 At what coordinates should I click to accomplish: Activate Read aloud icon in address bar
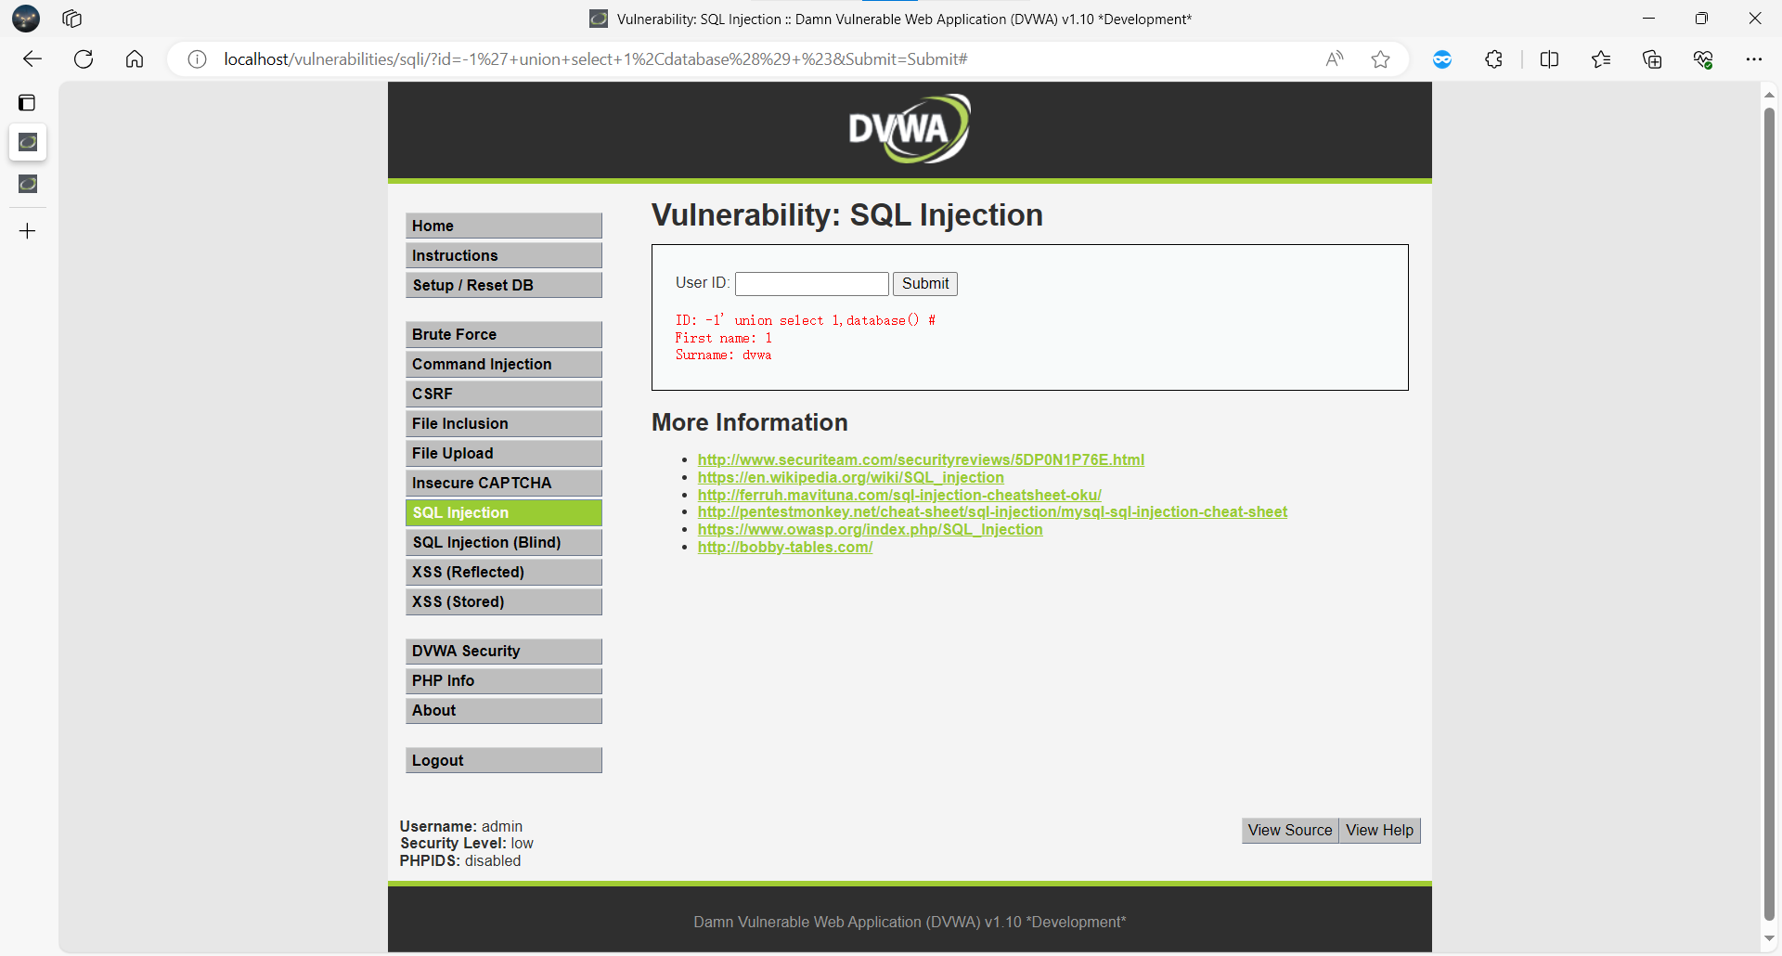1335,59
